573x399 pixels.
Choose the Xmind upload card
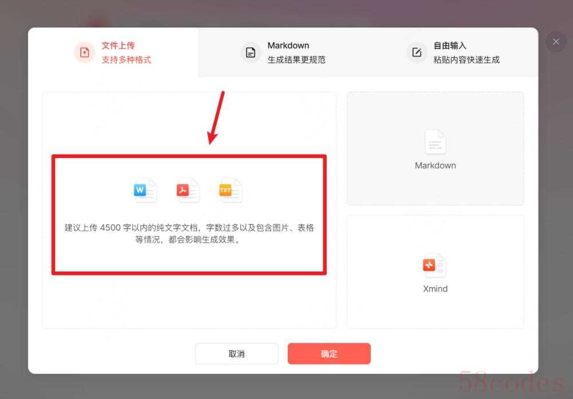(435, 271)
